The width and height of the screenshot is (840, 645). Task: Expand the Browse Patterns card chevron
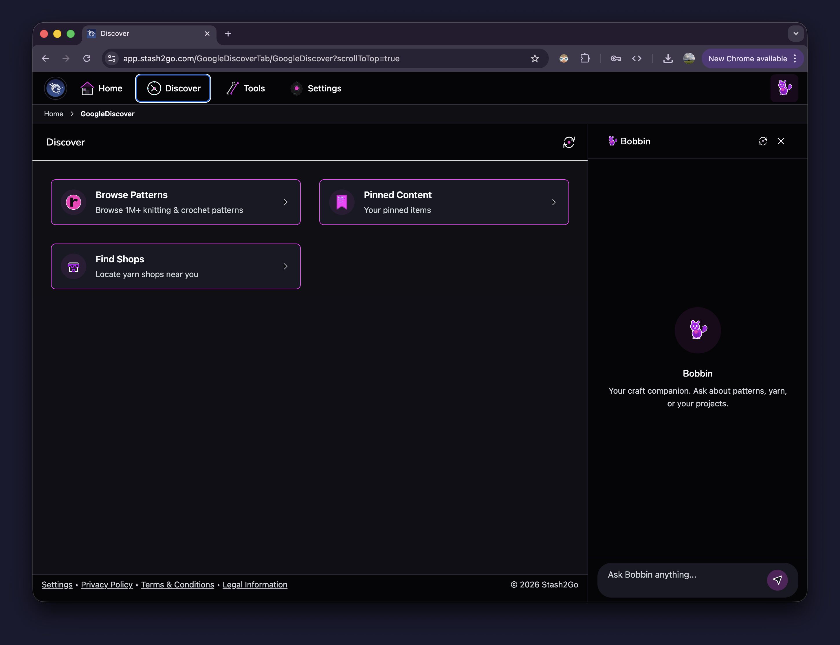(286, 202)
